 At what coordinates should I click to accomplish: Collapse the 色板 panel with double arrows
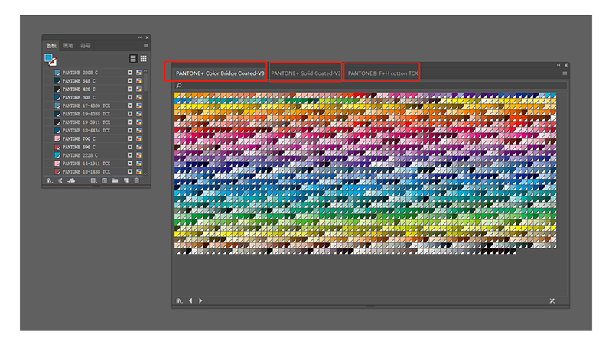pos(139,37)
